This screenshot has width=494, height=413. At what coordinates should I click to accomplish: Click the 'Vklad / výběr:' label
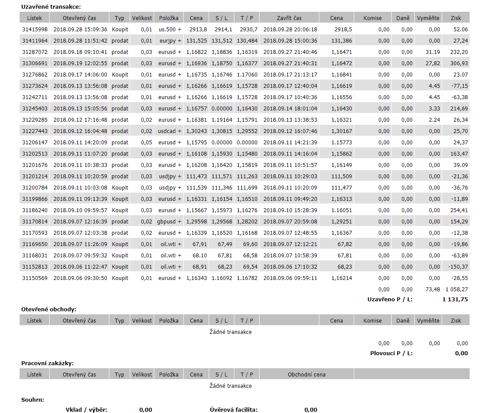tap(86, 410)
